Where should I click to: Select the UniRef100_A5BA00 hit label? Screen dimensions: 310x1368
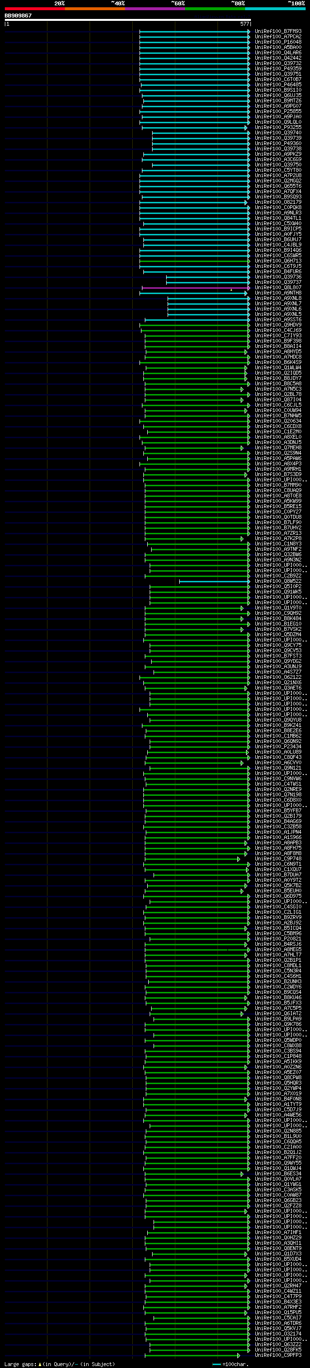[278, 47]
